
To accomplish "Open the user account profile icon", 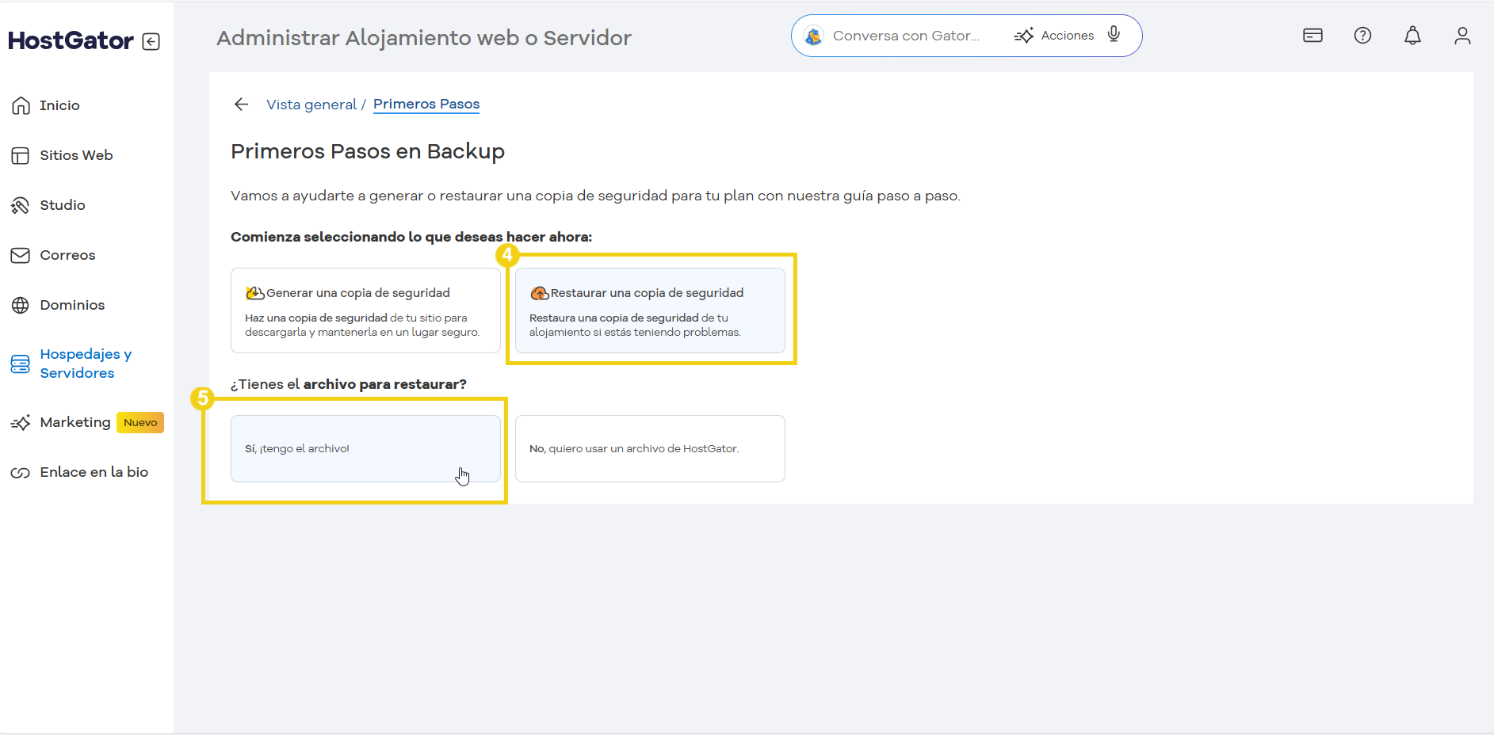I will (1463, 35).
